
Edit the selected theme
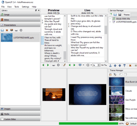tap(115, 74)
